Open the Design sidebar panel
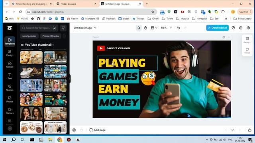This screenshot has width=255, height=143. pos(10,53)
